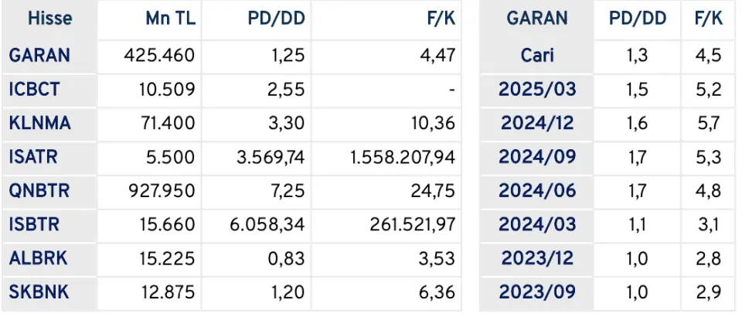Select the Cari row label
Viewport: 742px width, 317px height.
point(537,56)
